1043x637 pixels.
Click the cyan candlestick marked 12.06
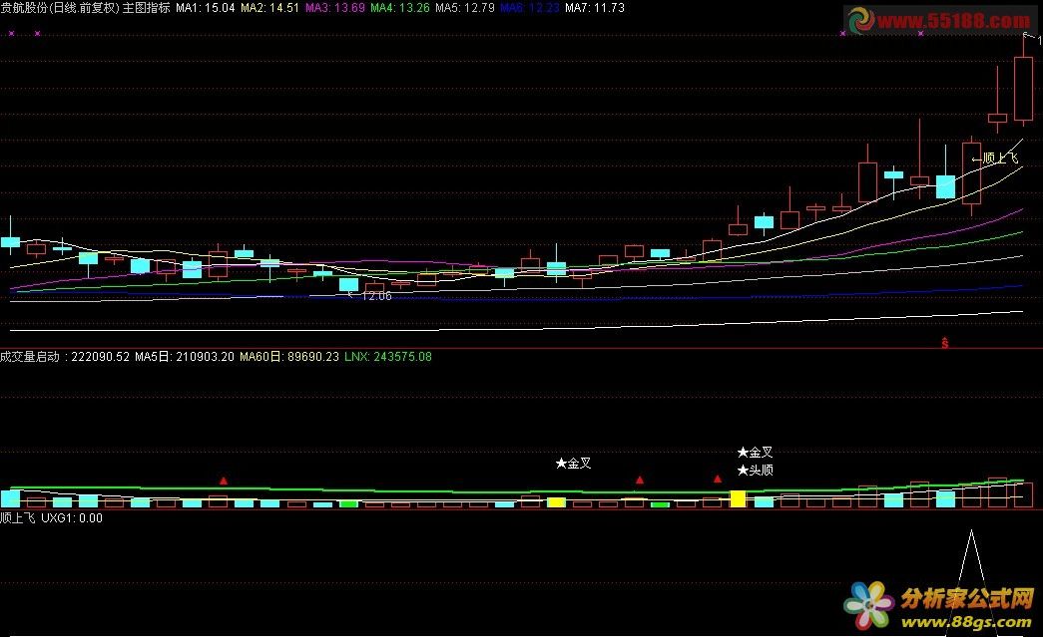coord(348,284)
